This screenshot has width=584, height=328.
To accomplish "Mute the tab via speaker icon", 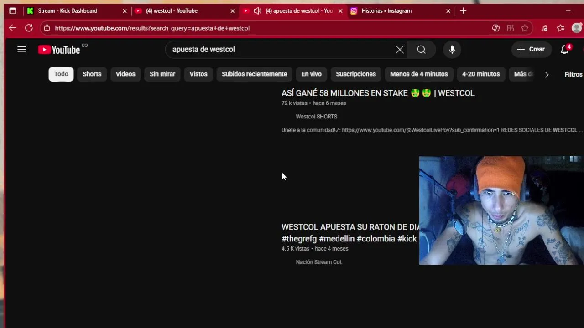I will click(257, 11).
